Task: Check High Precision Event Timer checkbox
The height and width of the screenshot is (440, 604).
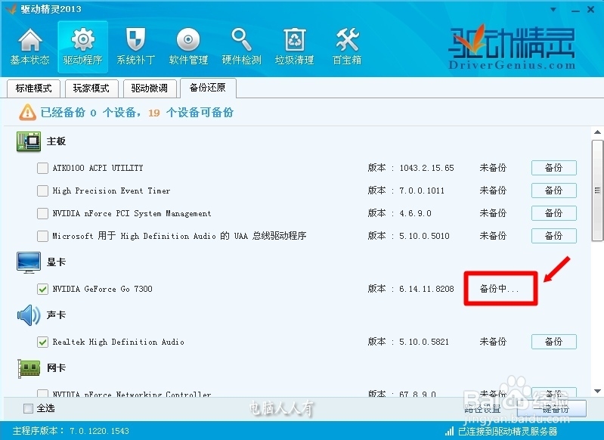Action: click(42, 191)
